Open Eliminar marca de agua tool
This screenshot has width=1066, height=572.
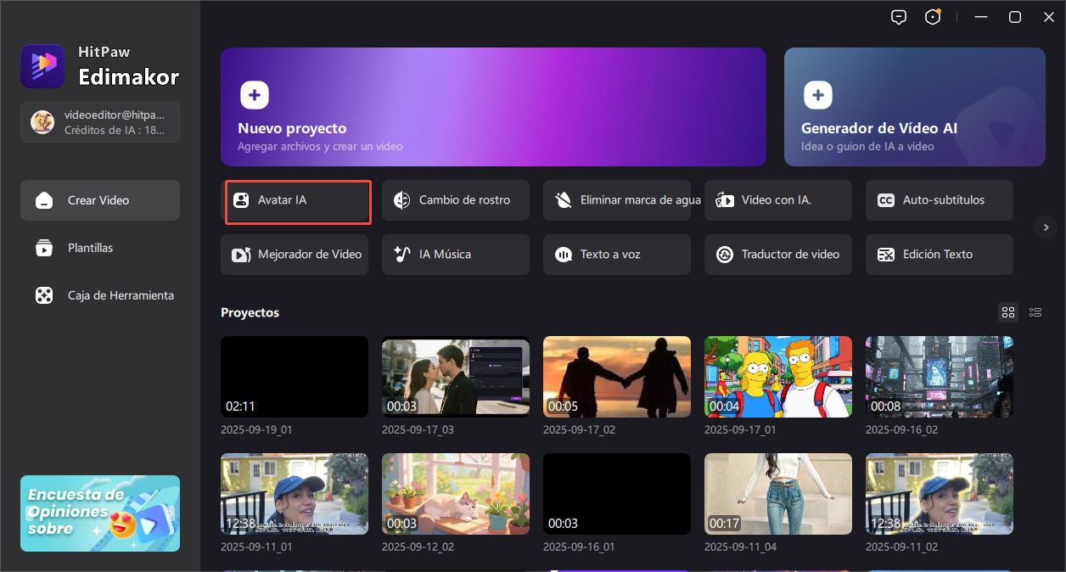tap(616, 201)
